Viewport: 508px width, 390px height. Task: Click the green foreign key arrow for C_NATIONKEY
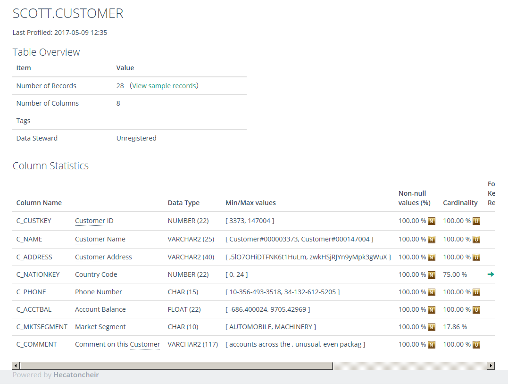click(x=491, y=274)
